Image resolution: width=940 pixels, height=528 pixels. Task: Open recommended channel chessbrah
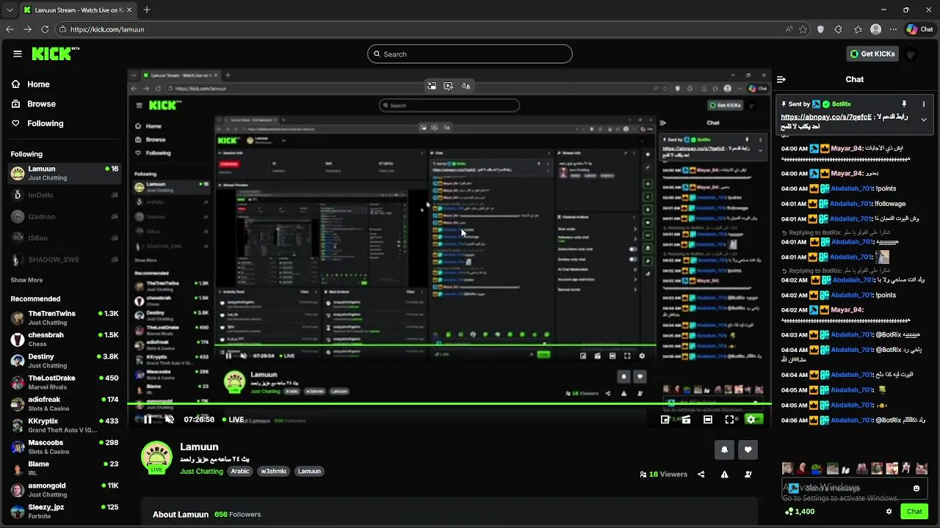(x=65, y=339)
